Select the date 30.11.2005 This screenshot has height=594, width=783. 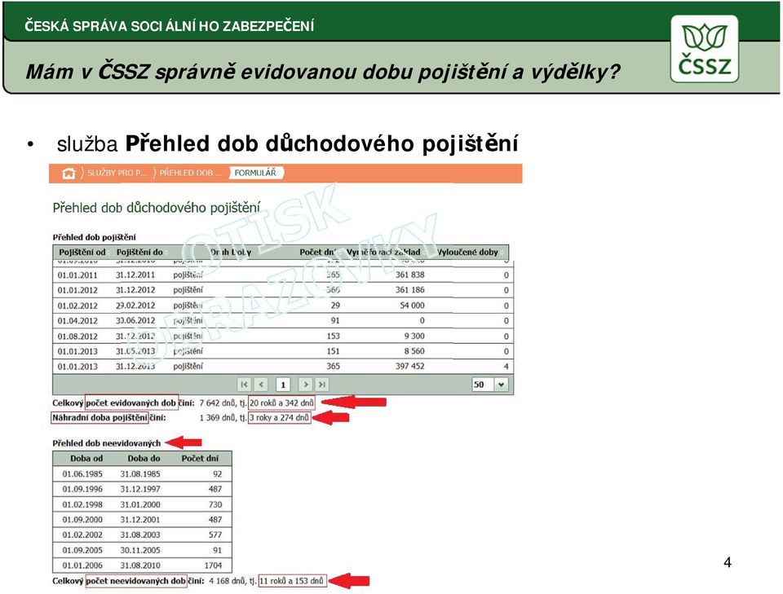click(x=140, y=550)
